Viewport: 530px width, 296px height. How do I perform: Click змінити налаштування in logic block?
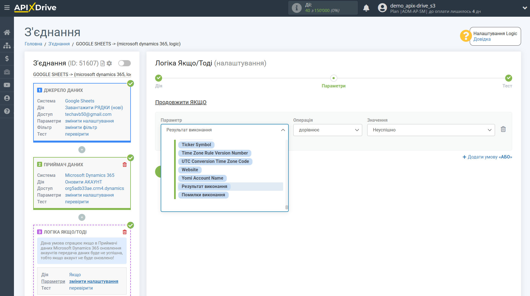pos(94,282)
